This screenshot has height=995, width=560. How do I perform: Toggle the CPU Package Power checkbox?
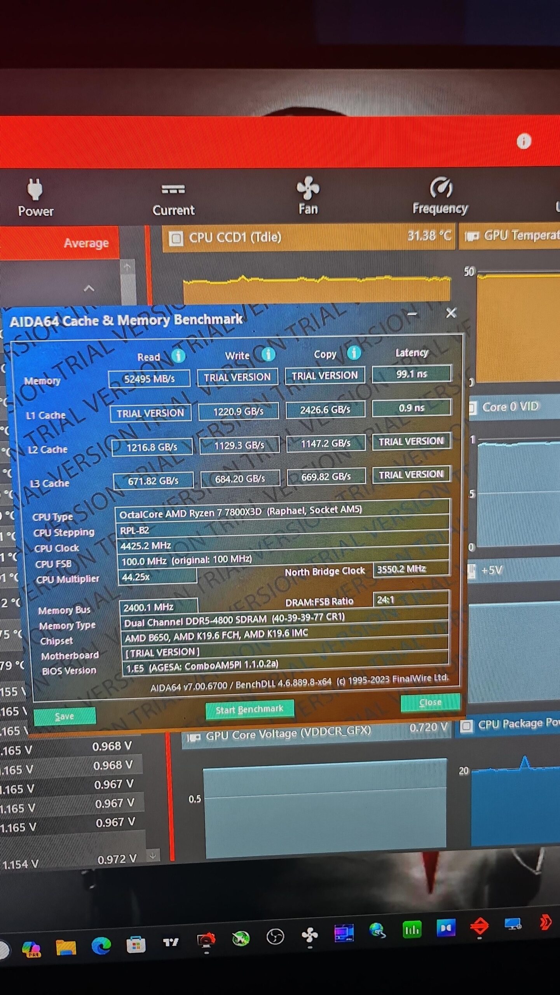click(466, 726)
